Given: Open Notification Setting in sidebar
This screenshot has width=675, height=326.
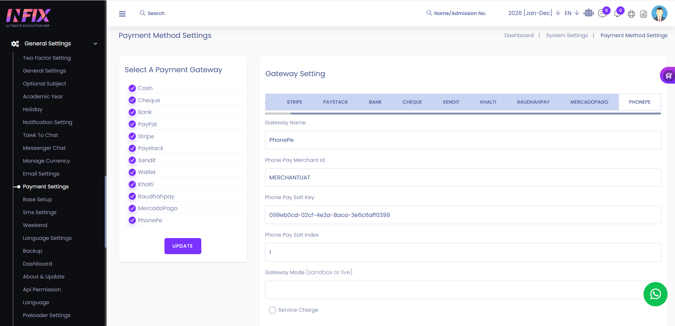Looking at the screenshot, I should pos(48,122).
